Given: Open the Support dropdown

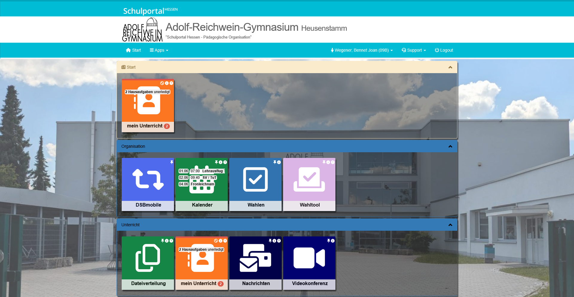Looking at the screenshot, I should 414,50.
